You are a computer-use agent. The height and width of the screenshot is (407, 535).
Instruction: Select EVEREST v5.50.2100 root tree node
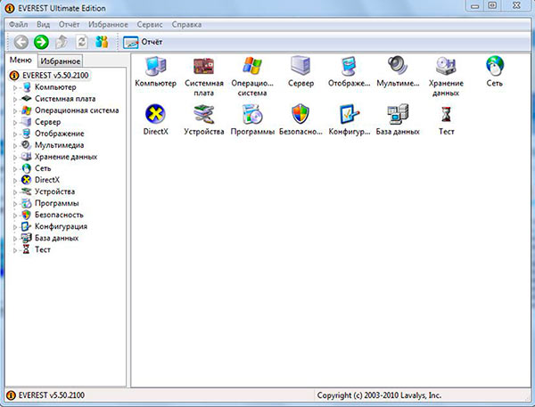click(55, 76)
